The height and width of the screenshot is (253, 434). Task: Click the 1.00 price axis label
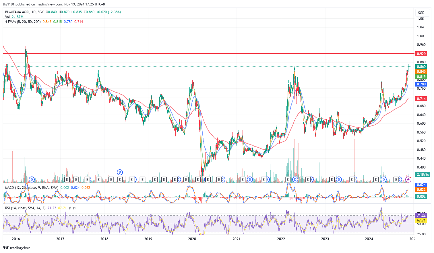[420, 36]
